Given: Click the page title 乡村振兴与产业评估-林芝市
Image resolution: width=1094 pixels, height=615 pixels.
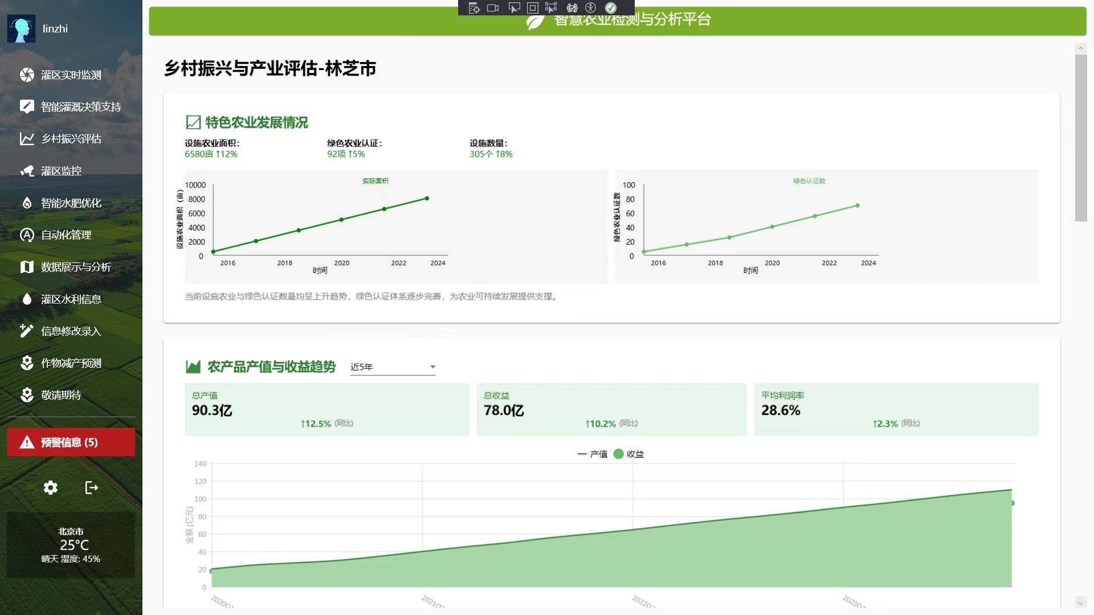Looking at the screenshot, I should [270, 68].
